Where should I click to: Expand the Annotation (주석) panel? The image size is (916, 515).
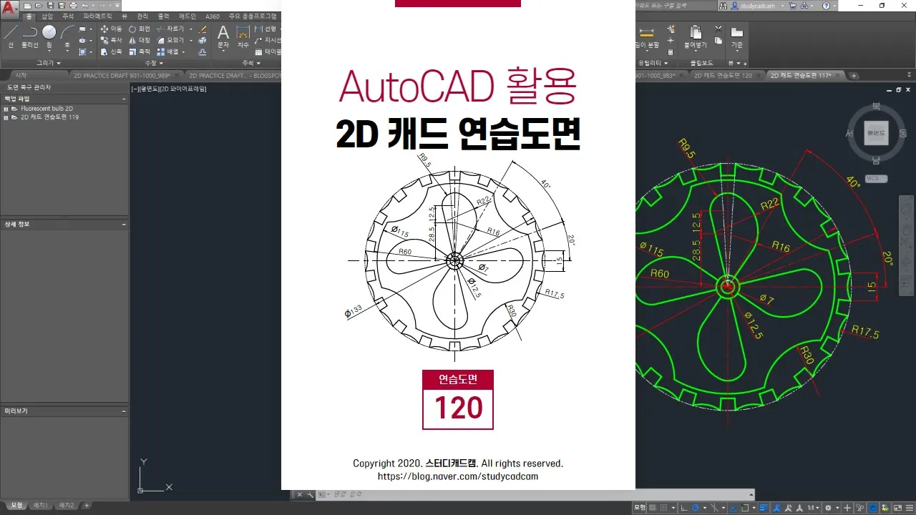point(252,63)
